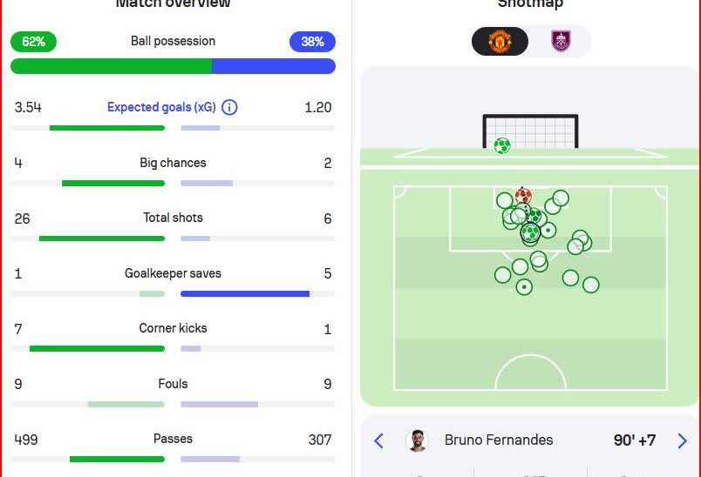Select the red own-goal shot marker
The height and width of the screenshot is (477, 701).
(523, 196)
